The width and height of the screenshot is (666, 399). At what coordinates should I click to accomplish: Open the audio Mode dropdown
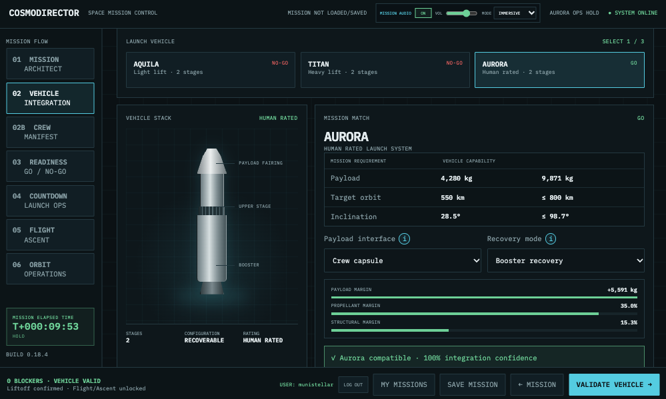tap(515, 13)
